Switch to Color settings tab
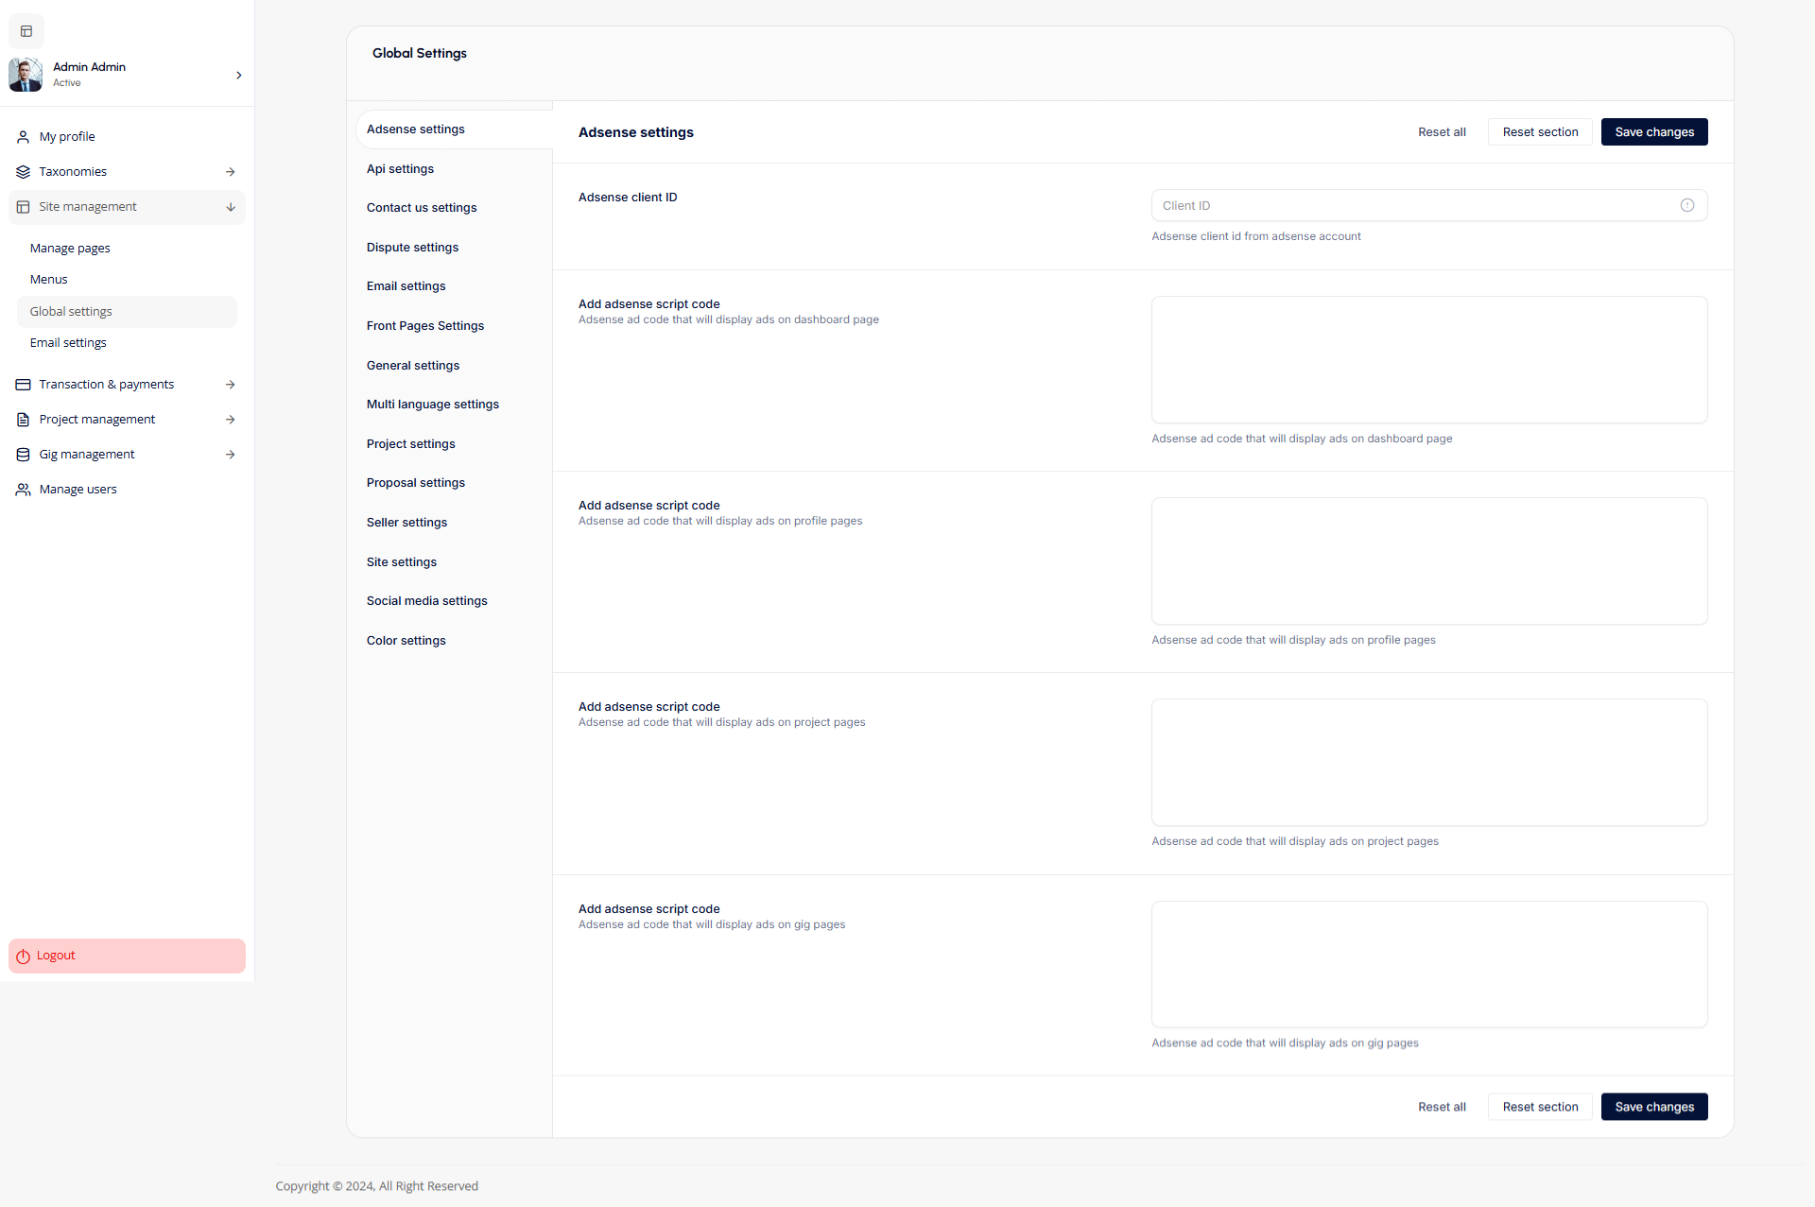Viewport: 1815px width, 1207px height. (406, 641)
